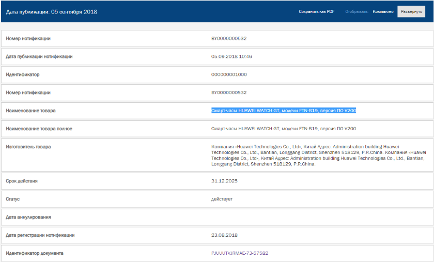Click the publication date value 05.09.2018 10:46
434x262 pixels.
[x=231, y=56]
